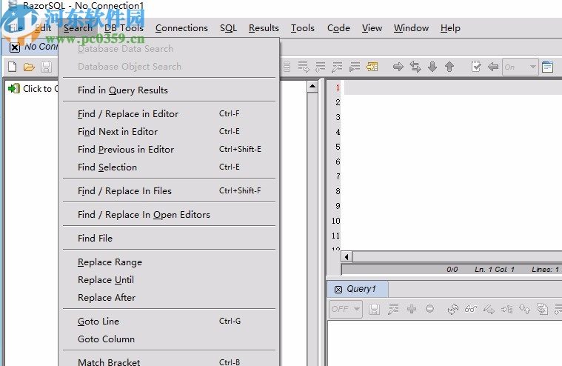Screen dimensions: 562x366
Task: Click the double swap arrows toolbar icon
Action: [415, 67]
